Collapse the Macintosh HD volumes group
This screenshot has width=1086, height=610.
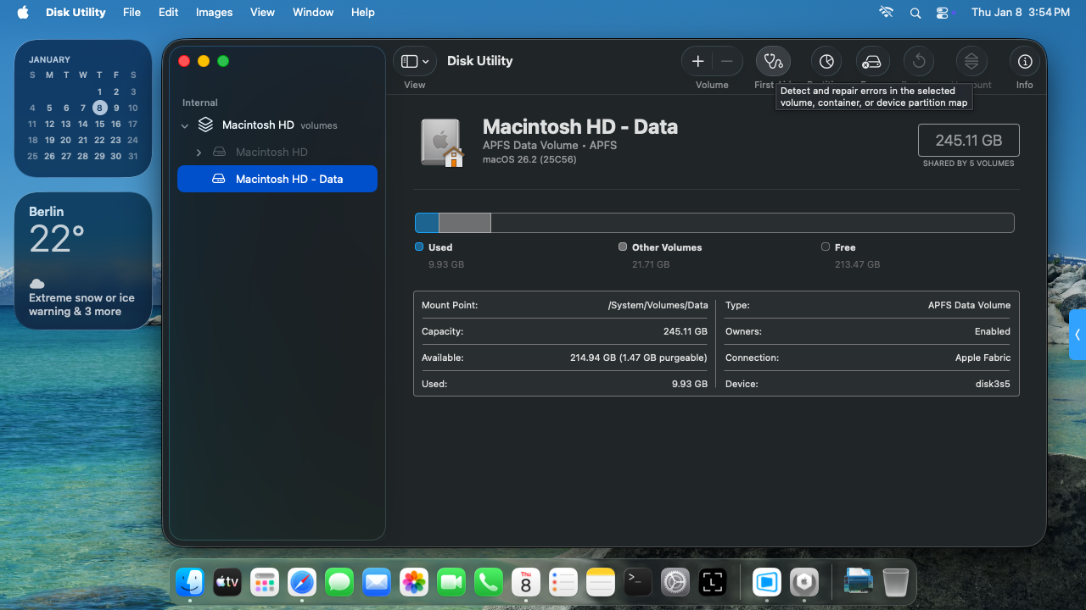(x=185, y=125)
